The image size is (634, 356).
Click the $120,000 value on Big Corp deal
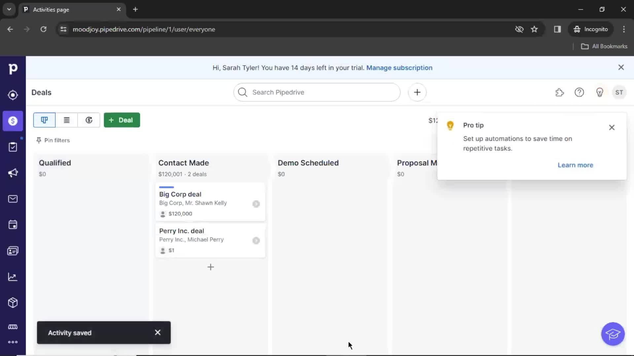[x=180, y=214]
